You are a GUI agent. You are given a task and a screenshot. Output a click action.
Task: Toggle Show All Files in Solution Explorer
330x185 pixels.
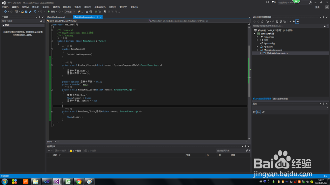(285, 22)
